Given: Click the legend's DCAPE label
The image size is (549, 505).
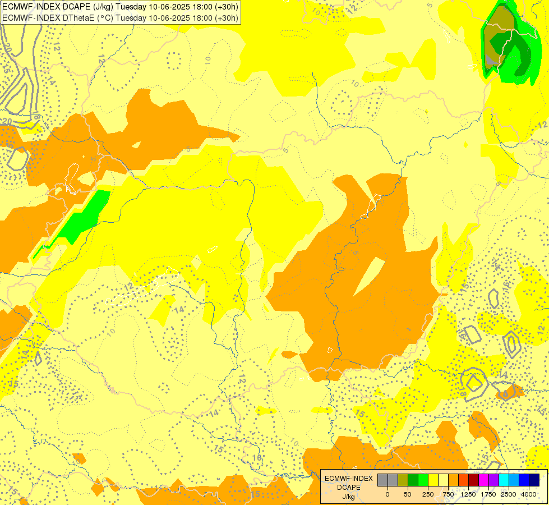Looking at the screenshot, I should tap(349, 488).
